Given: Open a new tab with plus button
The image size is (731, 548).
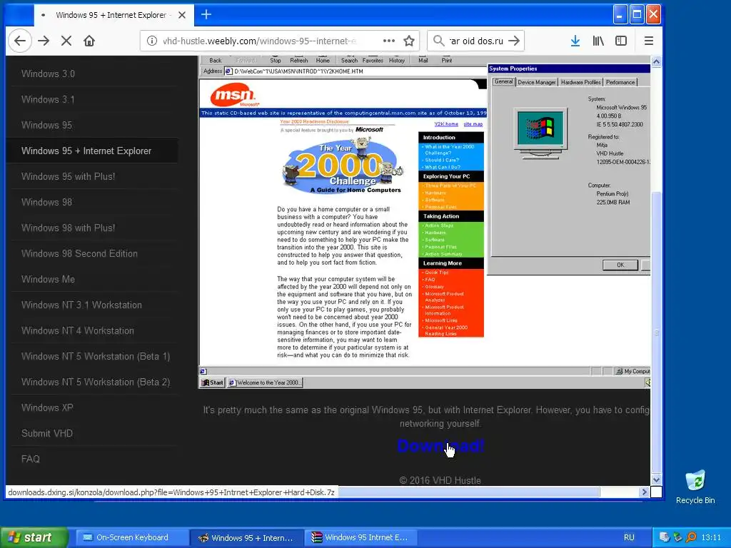Looking at the screenshot, I should click(206, 14).
